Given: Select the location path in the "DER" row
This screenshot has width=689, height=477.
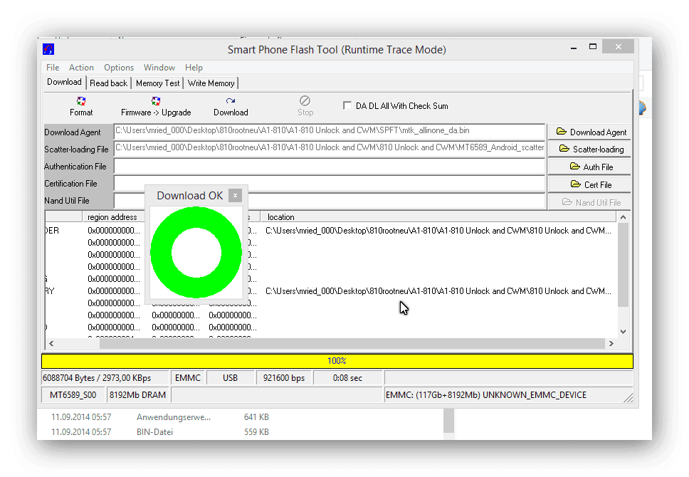Looking at the screenshot, I should click(438, 231).
